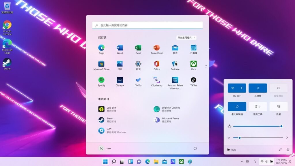Toggle Bluetooth quick setting

(x=258, y=88)
